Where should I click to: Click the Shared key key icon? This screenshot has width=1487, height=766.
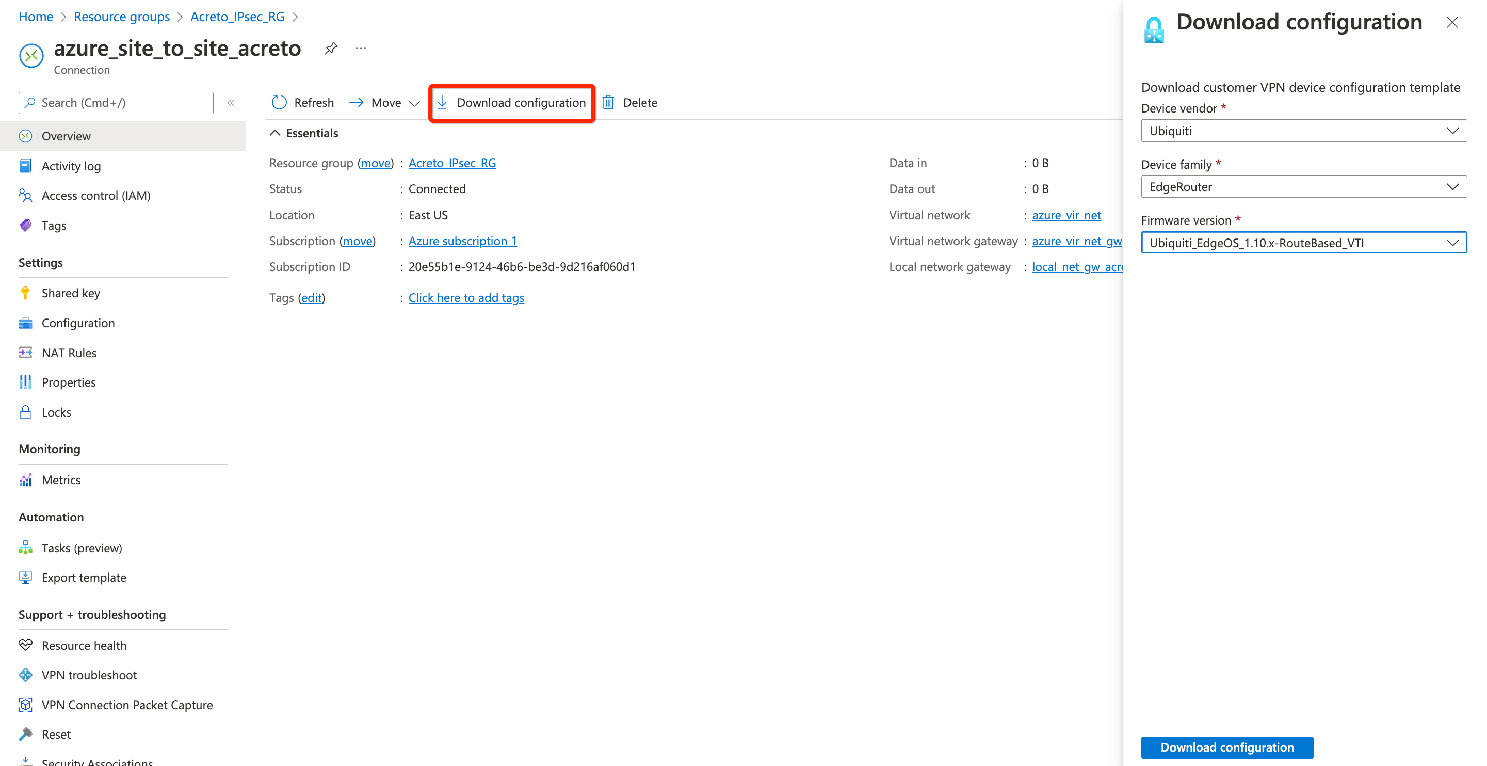(x=25, y=293)
